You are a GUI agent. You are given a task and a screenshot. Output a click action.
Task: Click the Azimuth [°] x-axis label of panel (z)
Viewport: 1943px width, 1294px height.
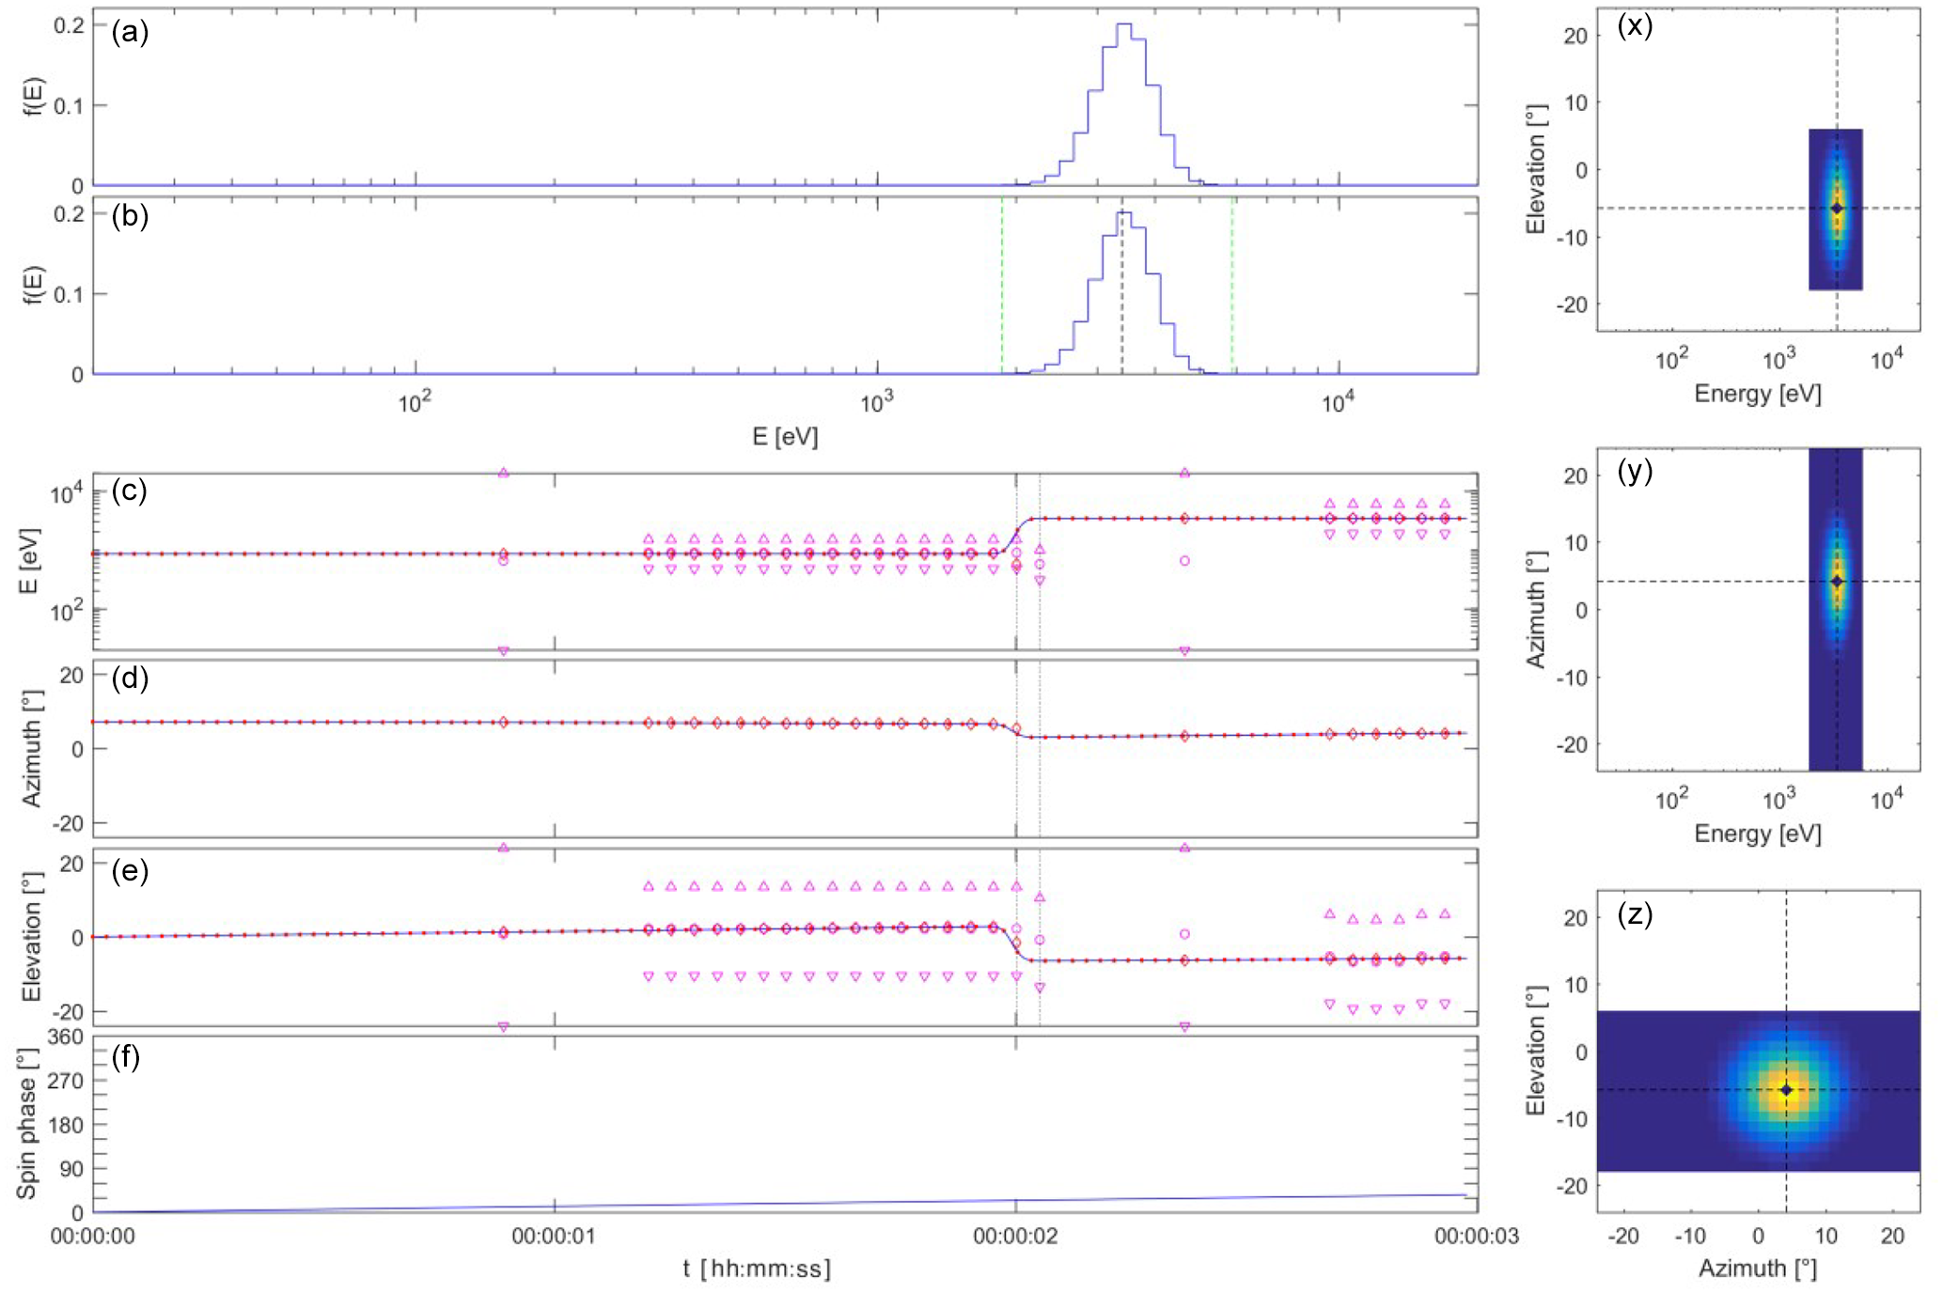pos(1757,1269)
